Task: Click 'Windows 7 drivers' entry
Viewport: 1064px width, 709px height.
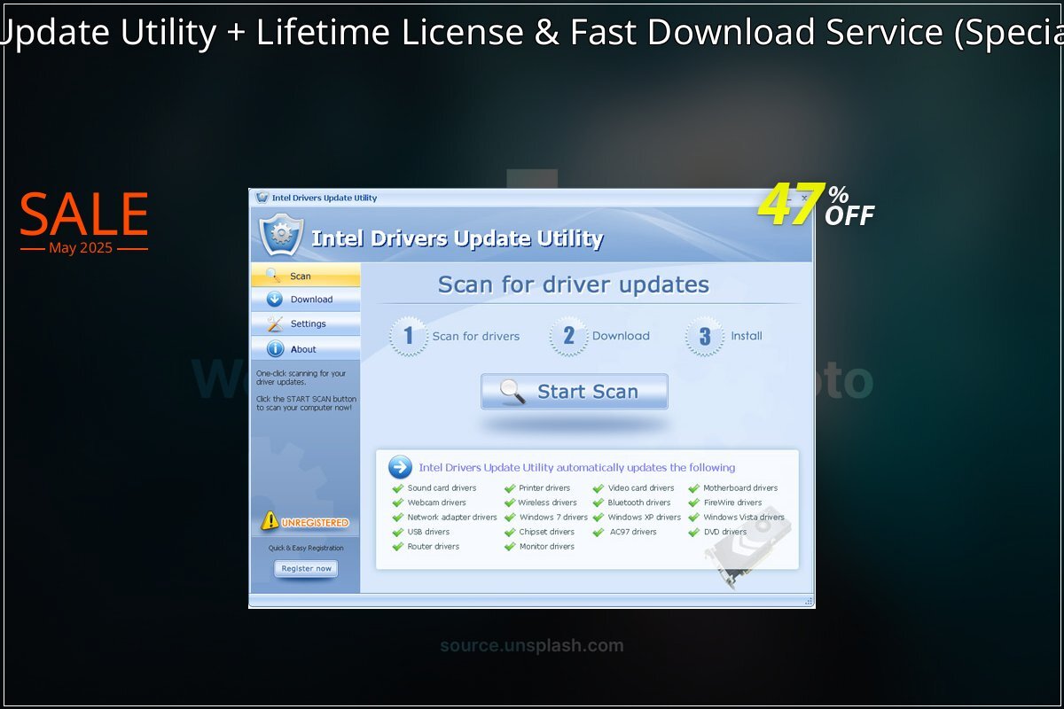Action: click(553, 518)
